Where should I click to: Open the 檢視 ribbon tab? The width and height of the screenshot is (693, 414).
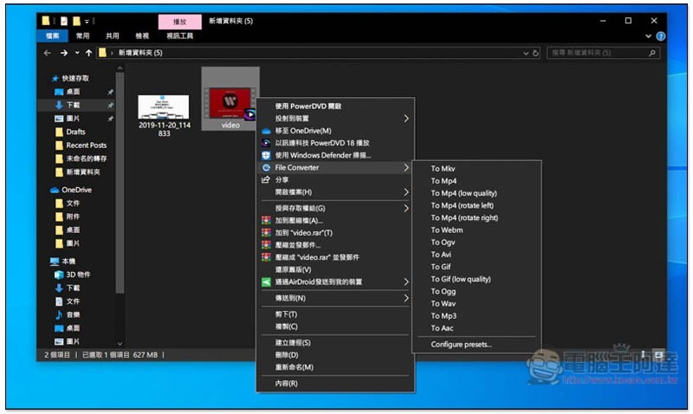(141, 36)
